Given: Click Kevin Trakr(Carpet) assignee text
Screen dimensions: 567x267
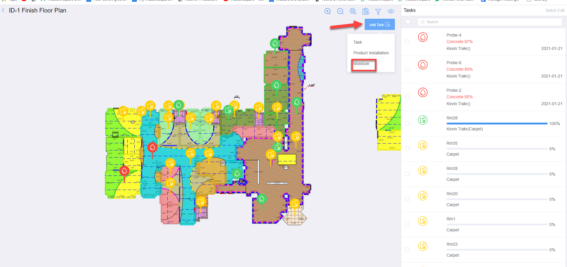Looking at the screenshot, I should tap(465, 129).
